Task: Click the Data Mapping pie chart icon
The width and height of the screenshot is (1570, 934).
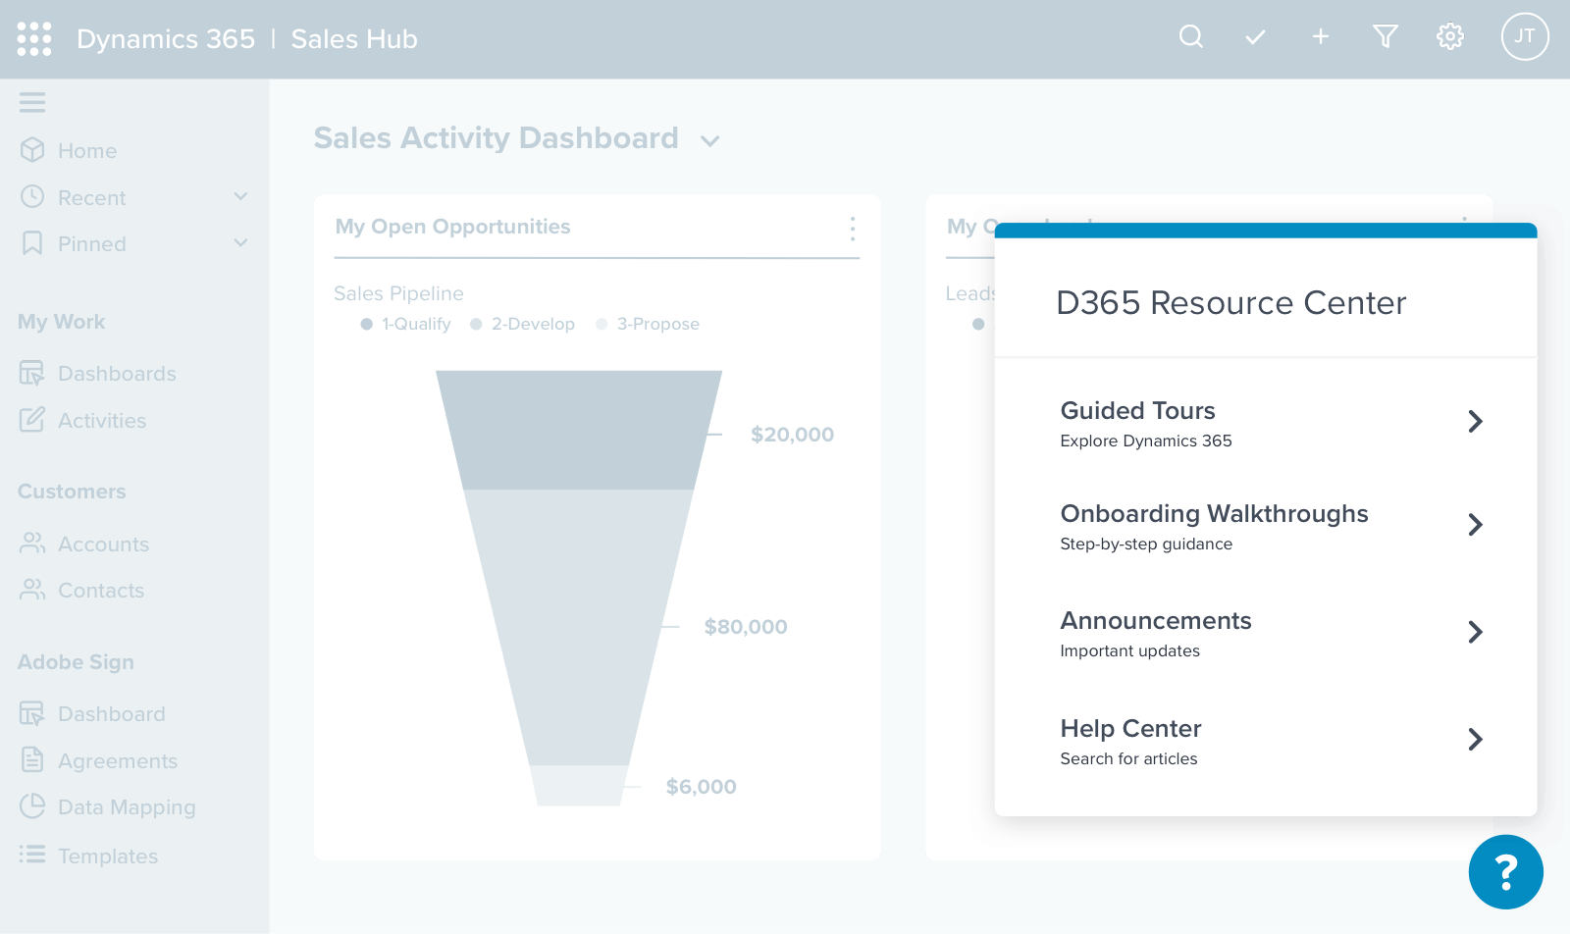Action: (32, 806)
